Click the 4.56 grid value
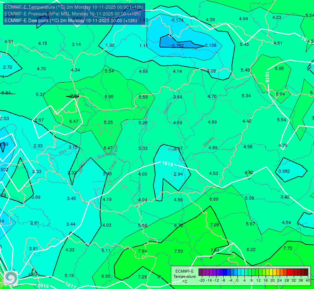This screenshot has width=314, height=289. coord(178,200)
